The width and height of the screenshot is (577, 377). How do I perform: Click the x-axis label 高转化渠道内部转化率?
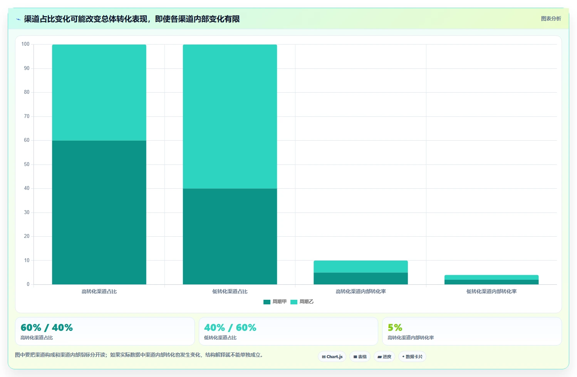[x=361, y=292]
